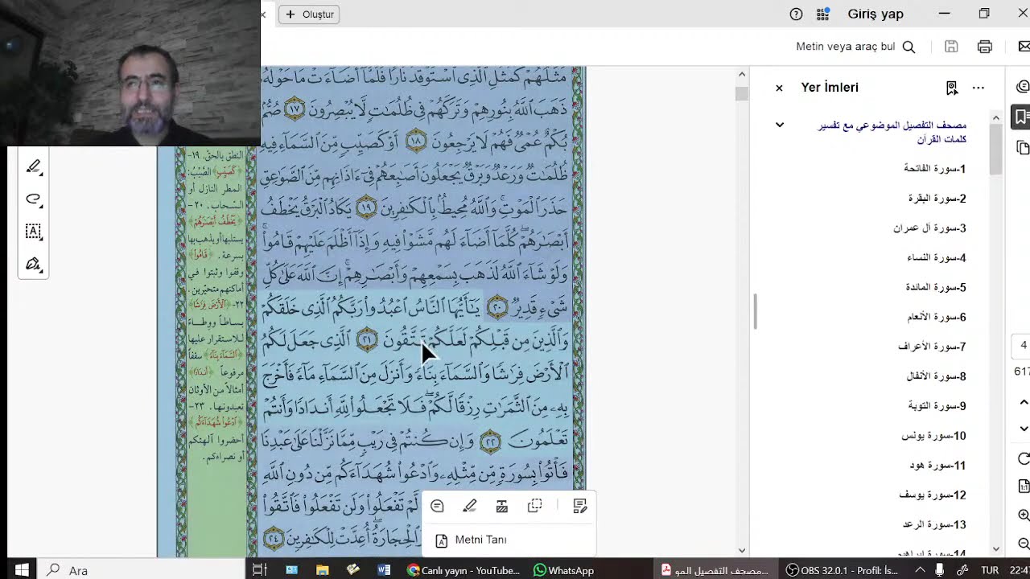Click the document scrollbar down arrow

[x=742, y=550]
